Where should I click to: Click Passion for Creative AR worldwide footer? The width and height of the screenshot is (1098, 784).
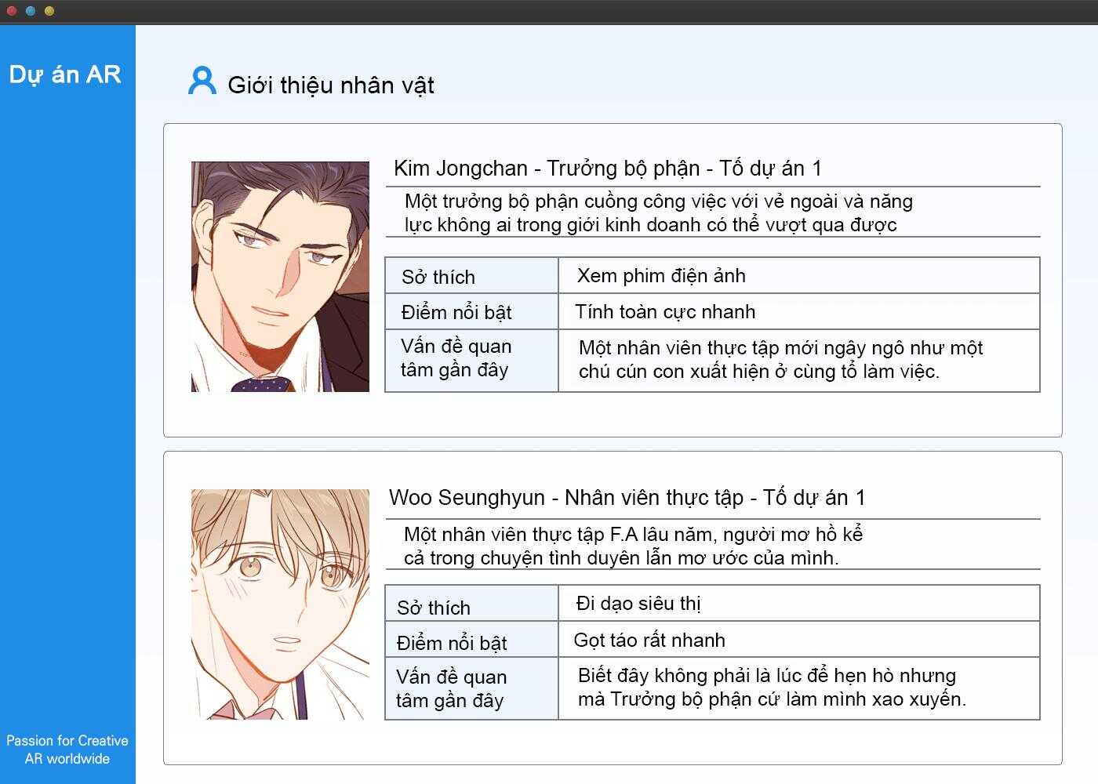[67, 750]
